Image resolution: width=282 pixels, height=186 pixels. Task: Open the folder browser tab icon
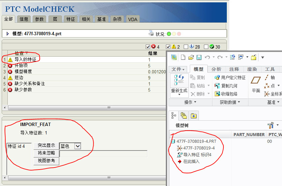[183, 116]
